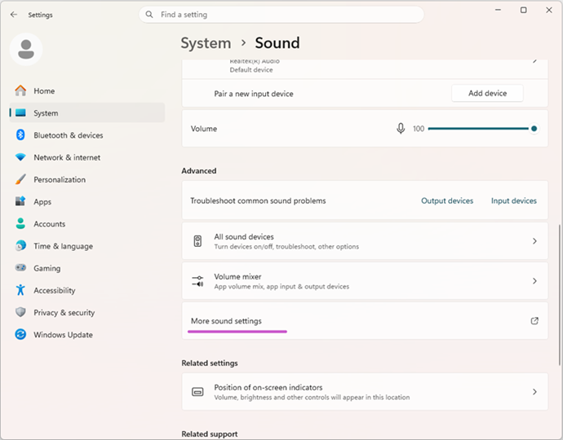The width and height of the screenshot is (563, 440).
Task: Click the Time & language globe icon
Action: (20, 245)
